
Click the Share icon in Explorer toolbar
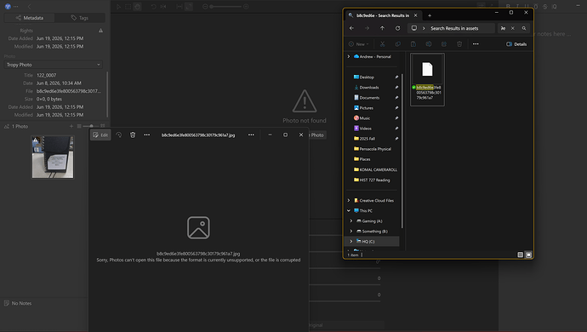point(443,44)
